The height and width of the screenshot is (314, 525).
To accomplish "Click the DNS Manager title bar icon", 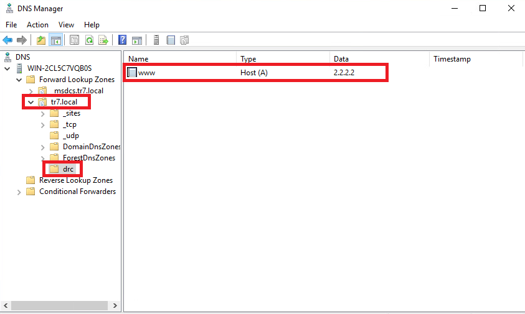I will pyautogui.click(x=9, y=8).
